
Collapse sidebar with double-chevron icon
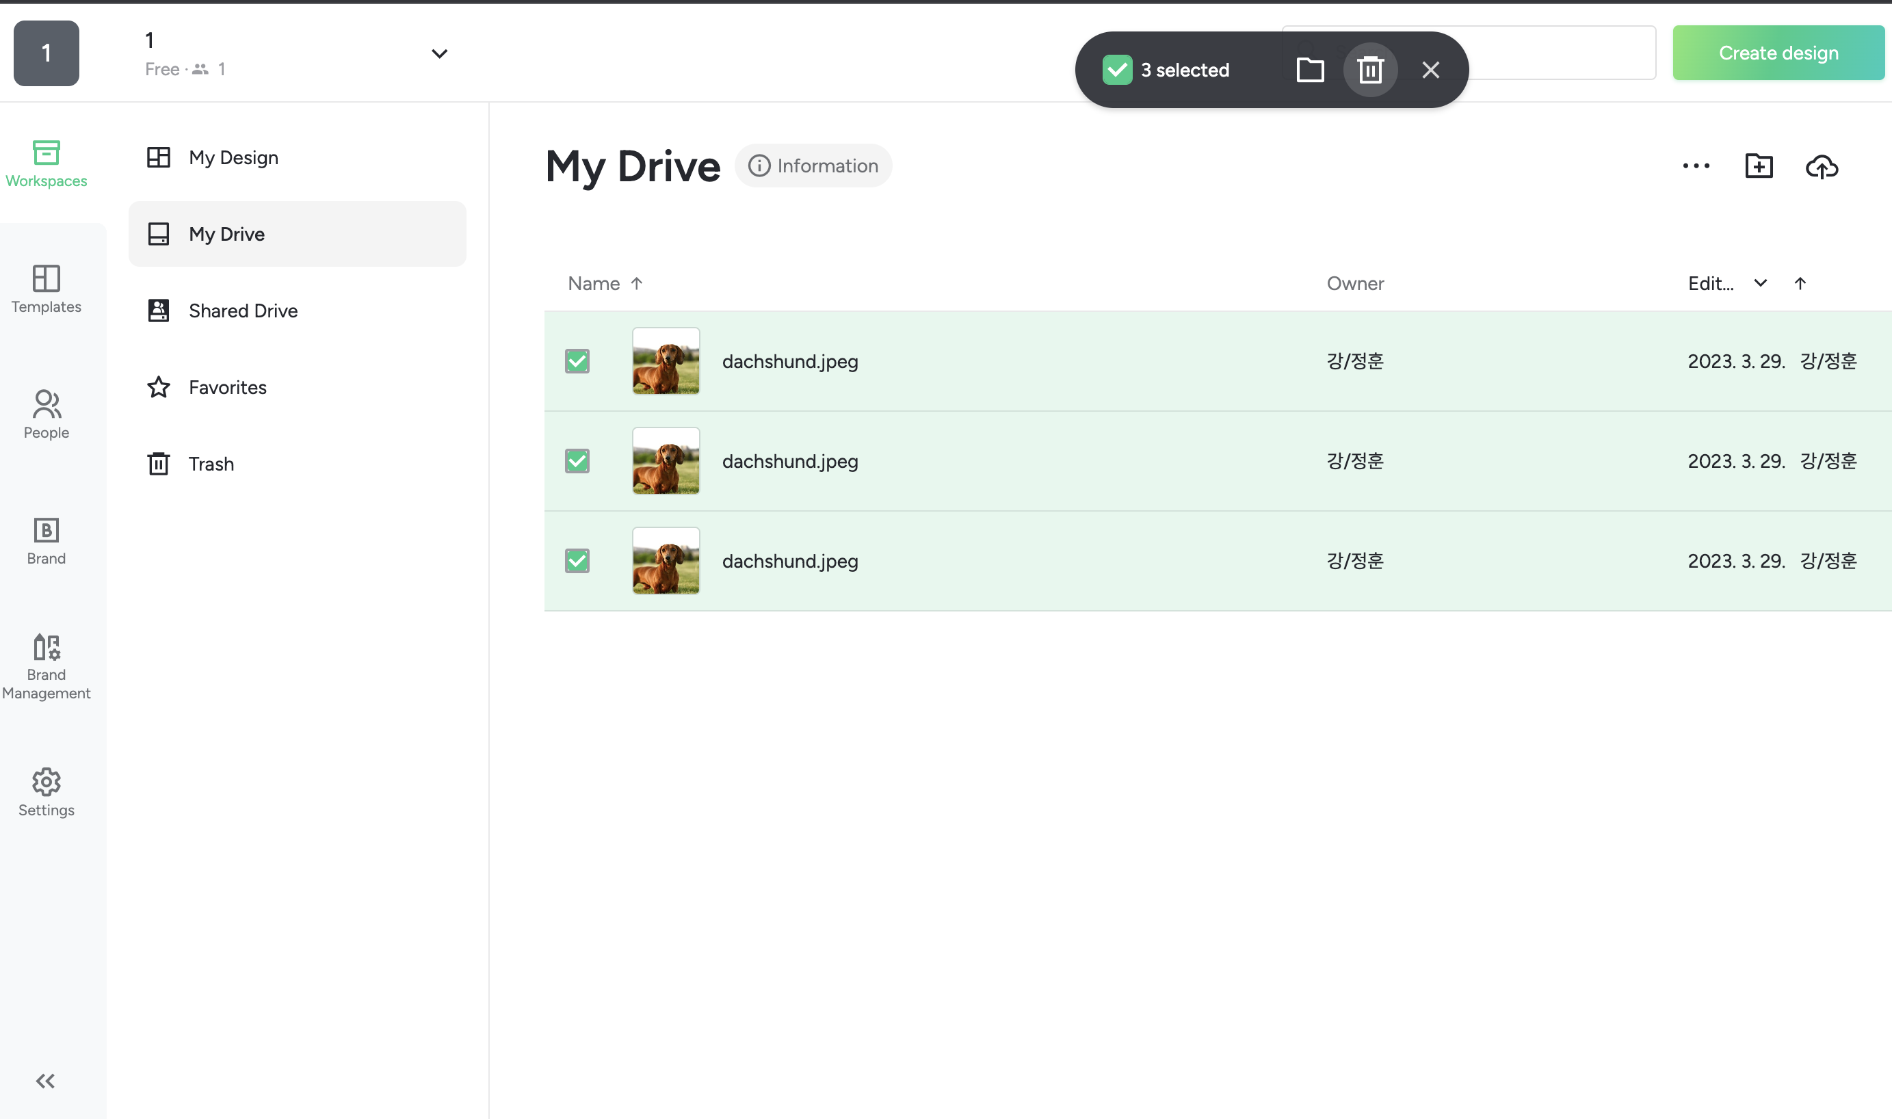[45, 1081]
